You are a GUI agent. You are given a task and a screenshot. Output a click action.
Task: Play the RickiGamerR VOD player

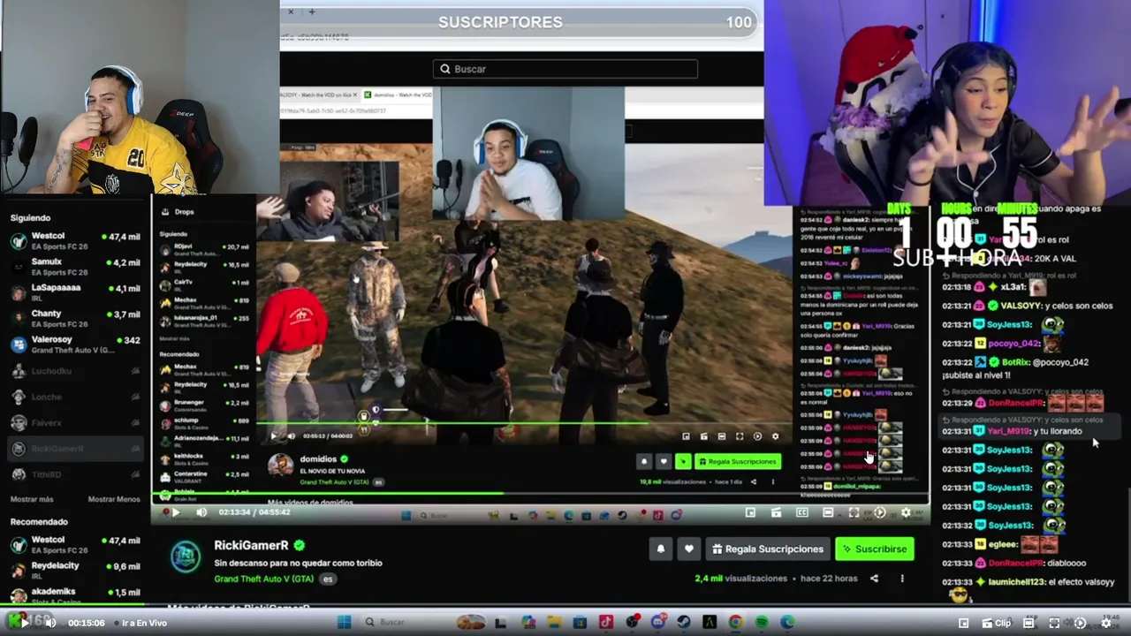(175, 512)
